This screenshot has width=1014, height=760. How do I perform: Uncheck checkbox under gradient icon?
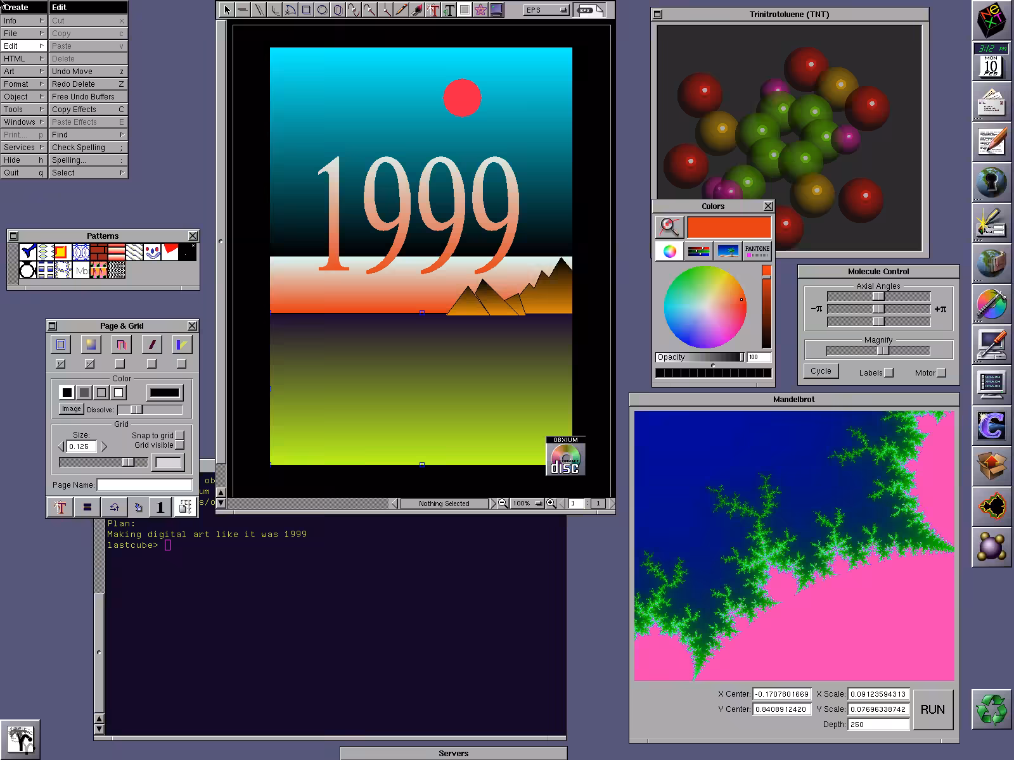[x=89, y=364]
